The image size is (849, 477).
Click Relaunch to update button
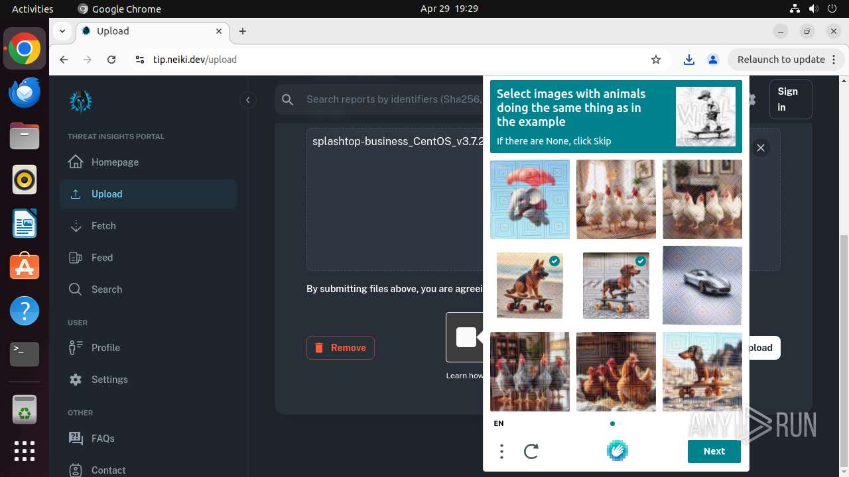(x=786, y=60)
